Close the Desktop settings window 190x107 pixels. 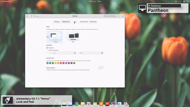(x=27, y=16)
